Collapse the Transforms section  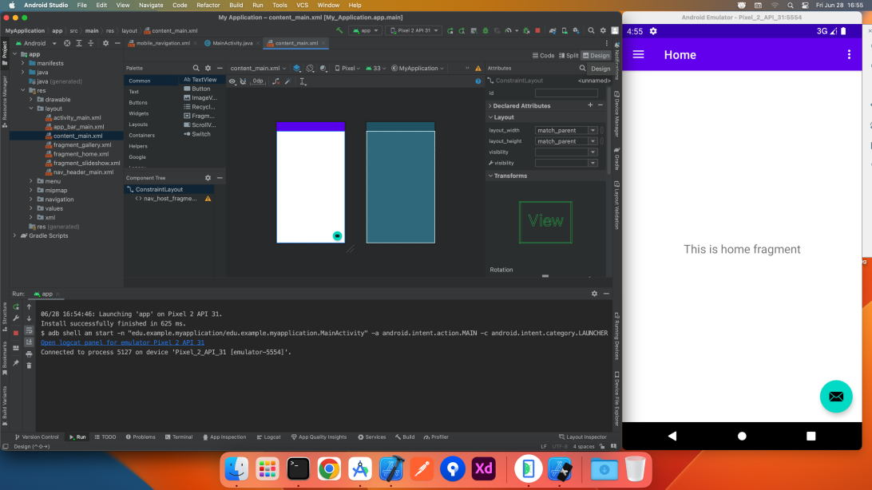[490, 176]
